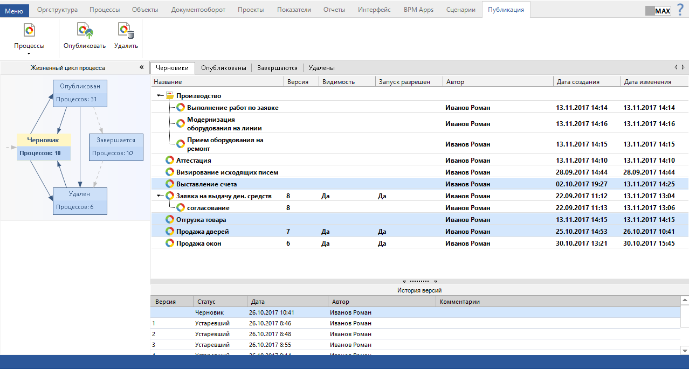Viewport: 689px width, 369px height.
Task: Click the splitter above История версий
Action: tap(419, 281)
